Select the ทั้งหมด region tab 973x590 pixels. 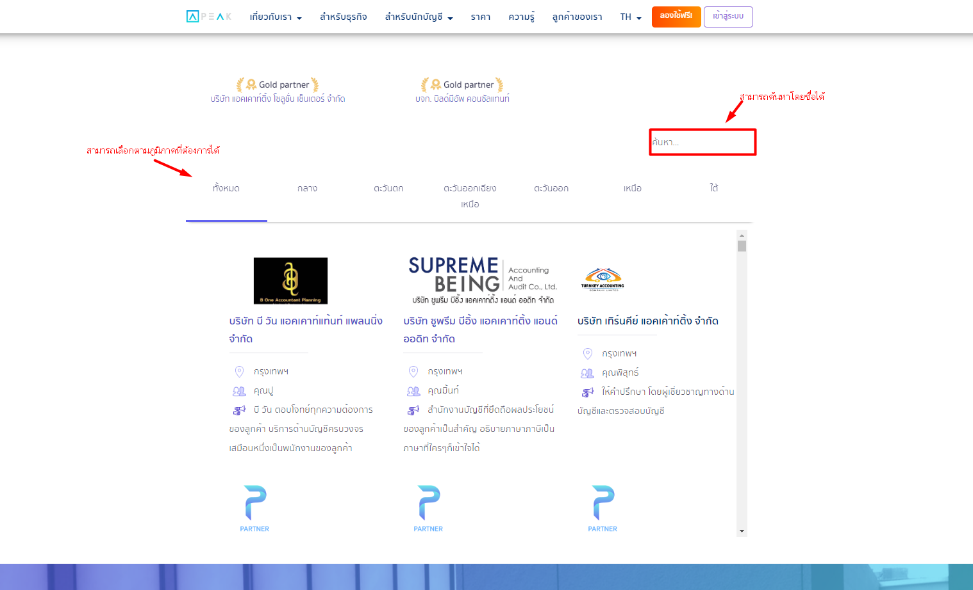tap(226, 189)
